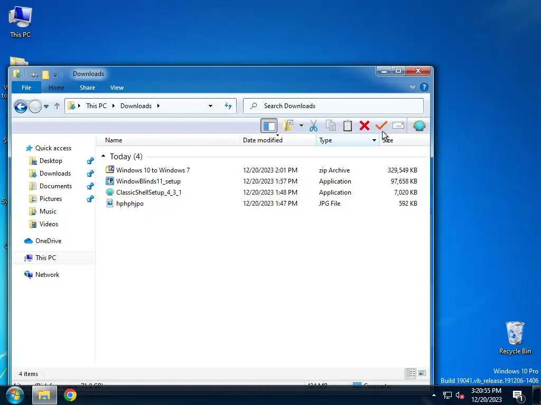Switch to large thumbnails view icon

tap(422, 373)
